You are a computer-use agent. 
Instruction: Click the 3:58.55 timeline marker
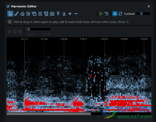click(104, 39)
